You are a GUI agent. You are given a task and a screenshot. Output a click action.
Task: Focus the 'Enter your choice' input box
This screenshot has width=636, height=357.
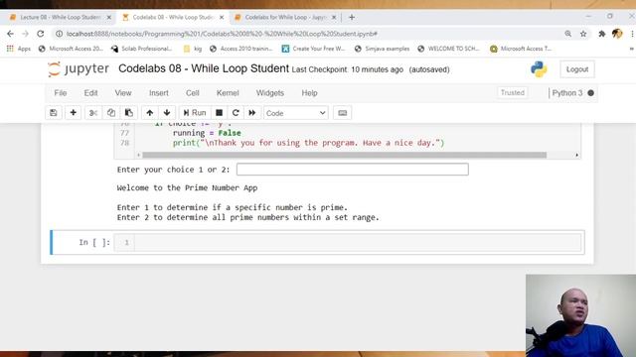353,170
